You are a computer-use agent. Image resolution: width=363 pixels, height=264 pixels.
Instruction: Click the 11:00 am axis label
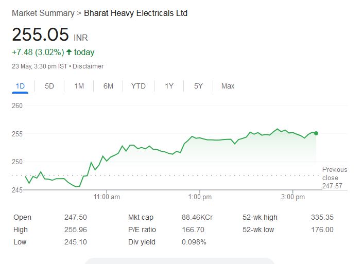107,197
